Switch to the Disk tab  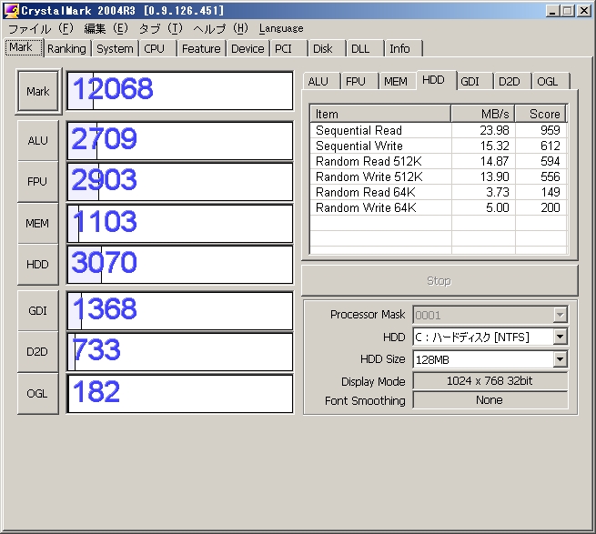pos(327,48)
